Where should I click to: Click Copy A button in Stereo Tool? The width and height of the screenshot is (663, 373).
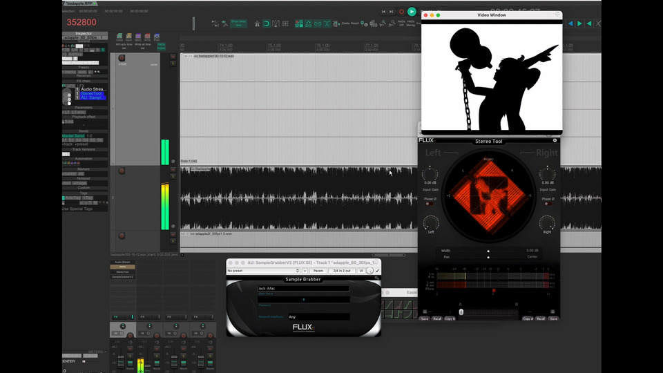(x=528, y=319)
